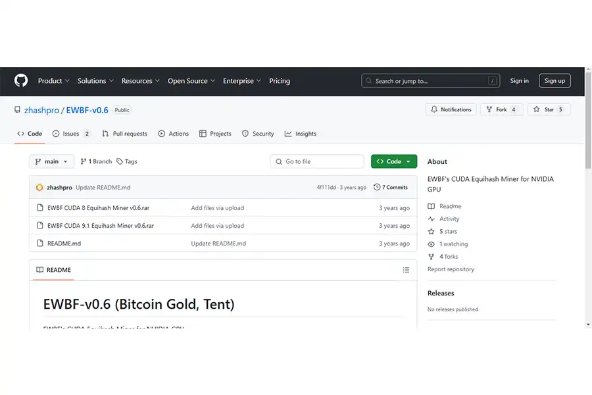The height and width of the screenshot is (395, 592).
Task: View the 1 Branch link
Action: pos(96,161)
